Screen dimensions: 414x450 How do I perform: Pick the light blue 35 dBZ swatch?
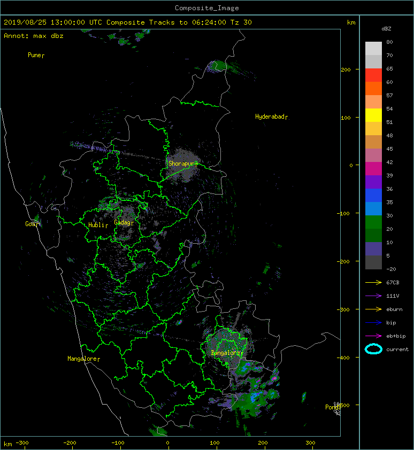click(x=373, y=208)
